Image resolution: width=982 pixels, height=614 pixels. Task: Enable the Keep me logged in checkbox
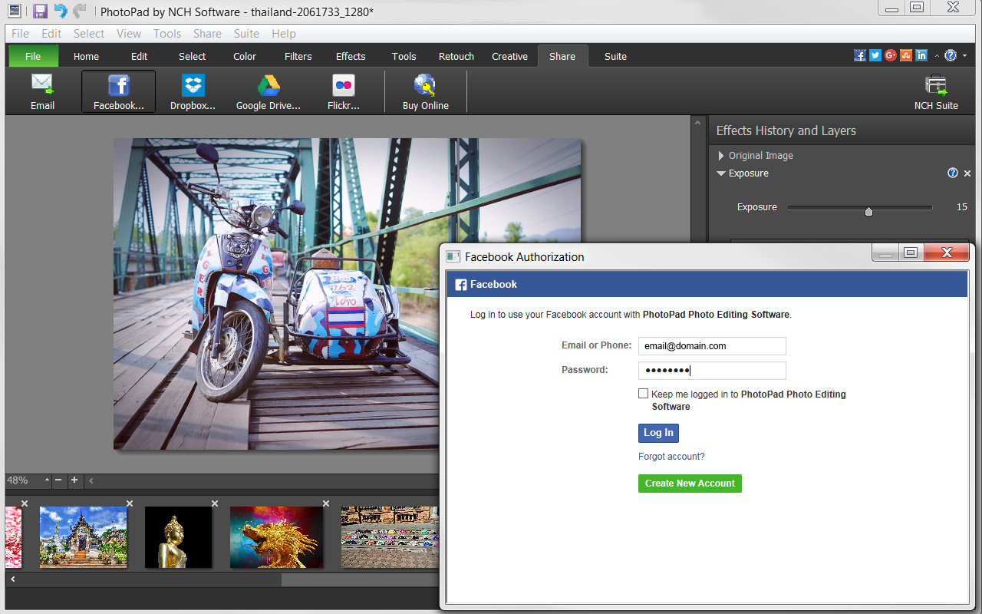[644, 393]
